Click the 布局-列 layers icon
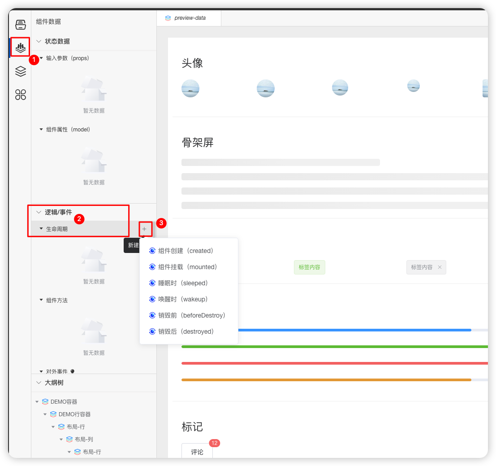Screen dimensions: 496x466 pos(69,439)
